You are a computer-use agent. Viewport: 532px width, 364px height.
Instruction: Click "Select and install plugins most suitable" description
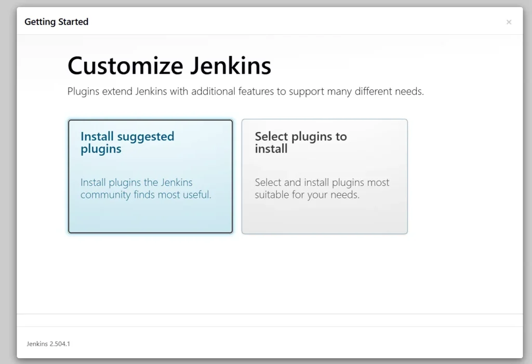[x=322, y=189]
